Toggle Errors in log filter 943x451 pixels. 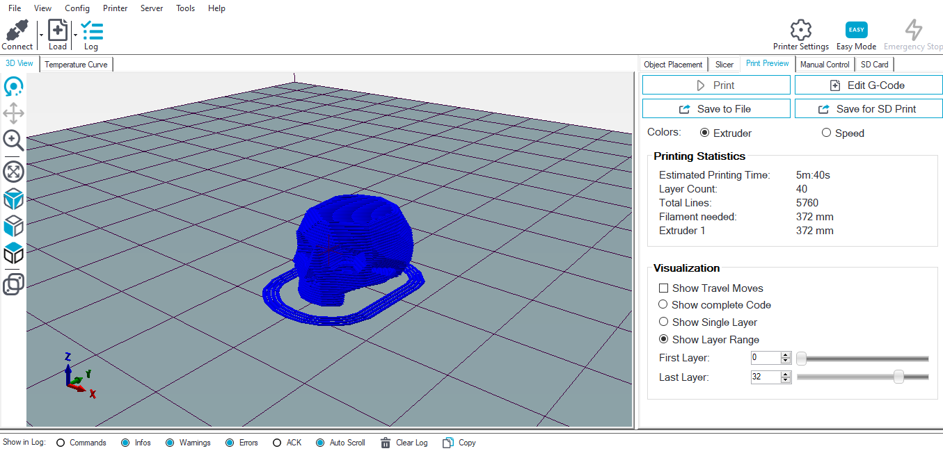click(x=230, y=443)
